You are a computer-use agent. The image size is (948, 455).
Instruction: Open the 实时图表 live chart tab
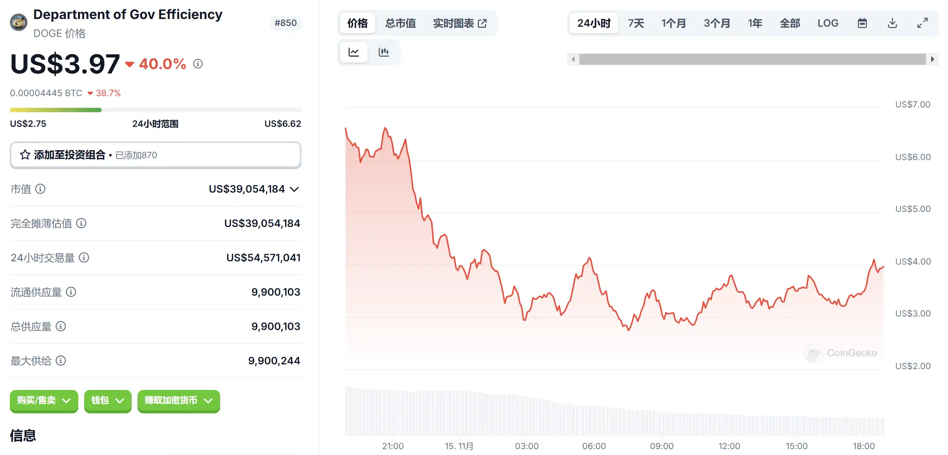click(x=460, y=23)
